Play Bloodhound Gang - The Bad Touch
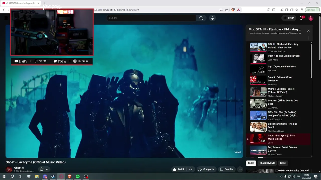Image resolution: width=321 pixels, height=180 pixels. tap(278, 127)
